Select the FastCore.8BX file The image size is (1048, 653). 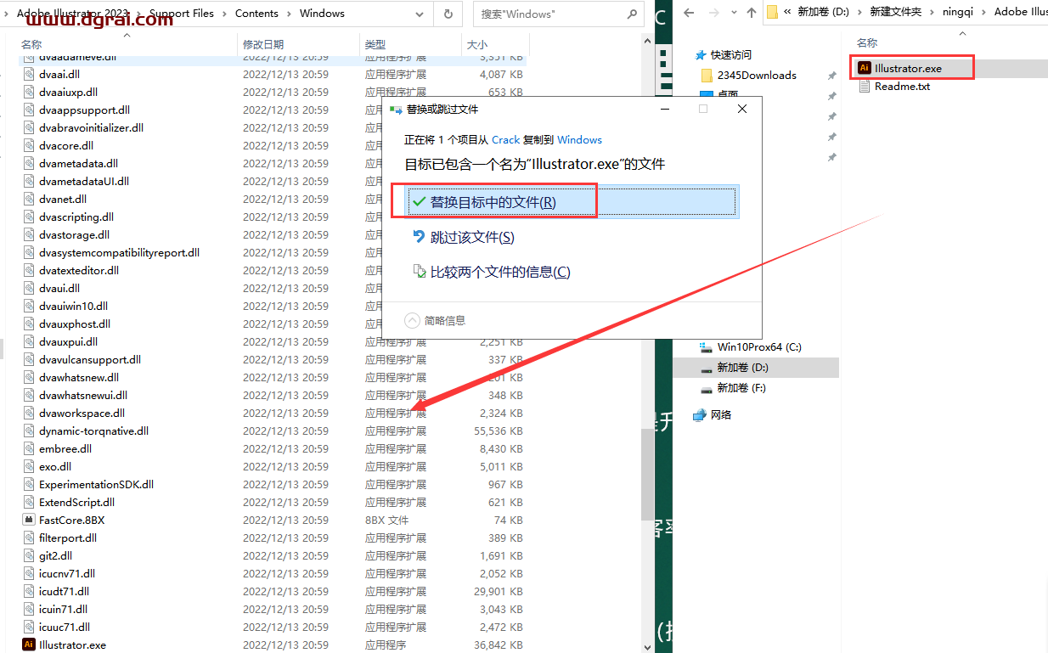coord(71,520)
